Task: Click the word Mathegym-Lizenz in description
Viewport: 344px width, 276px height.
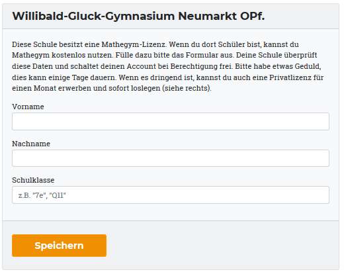Action: tap(134, 44)
